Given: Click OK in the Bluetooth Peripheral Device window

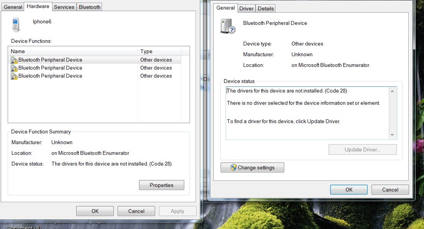Looking at the screenshot, I should pyautogui.click(x=349, y=190).
